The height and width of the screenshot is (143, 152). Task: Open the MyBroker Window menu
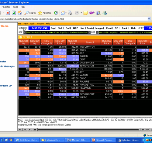click(40, 24)
